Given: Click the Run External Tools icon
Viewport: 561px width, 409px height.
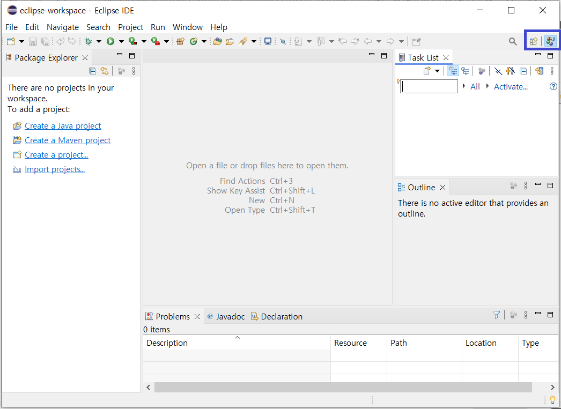Looking at the screenshot, I should click(156, 41).
